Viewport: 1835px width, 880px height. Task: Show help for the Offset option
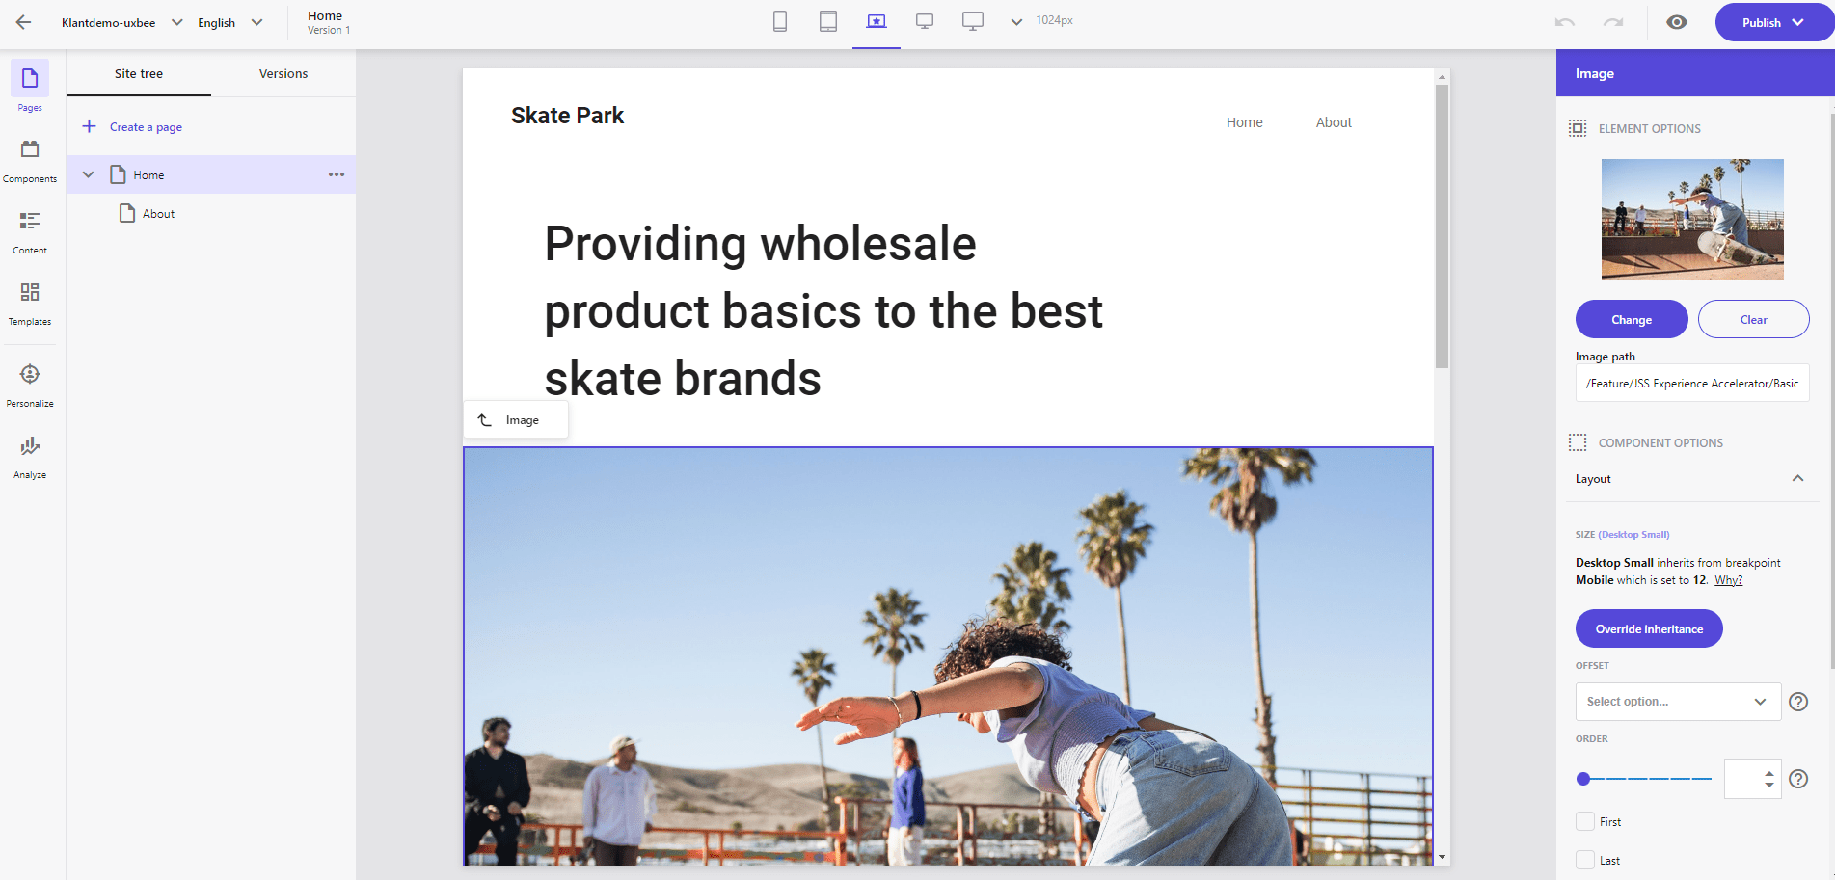(1798, 702)
